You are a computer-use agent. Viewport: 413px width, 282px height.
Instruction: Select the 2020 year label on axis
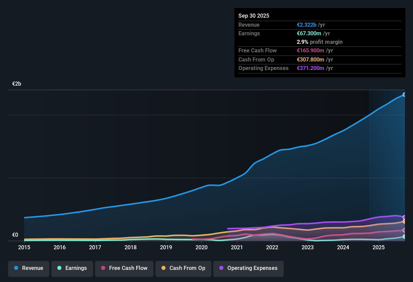click(x=201, y=248)
